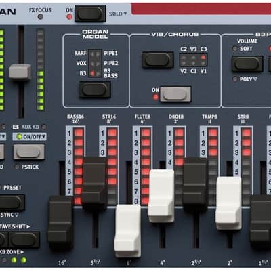Click the VOX model LED
271x271 pixels.
(x=92, y=64)
